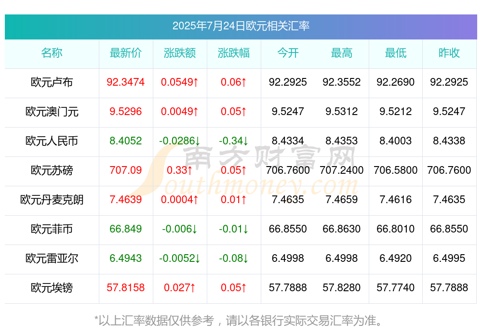The image size is (482, 336).
Task: Click high value 707.2400
Action: (342, 170)
